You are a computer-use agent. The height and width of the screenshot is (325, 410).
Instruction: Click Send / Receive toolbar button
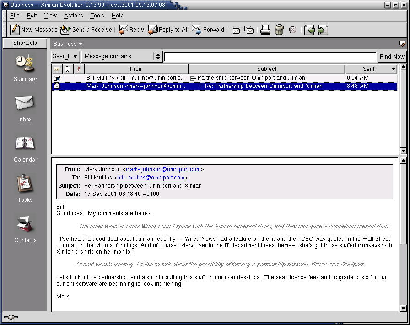click(86, 30)
